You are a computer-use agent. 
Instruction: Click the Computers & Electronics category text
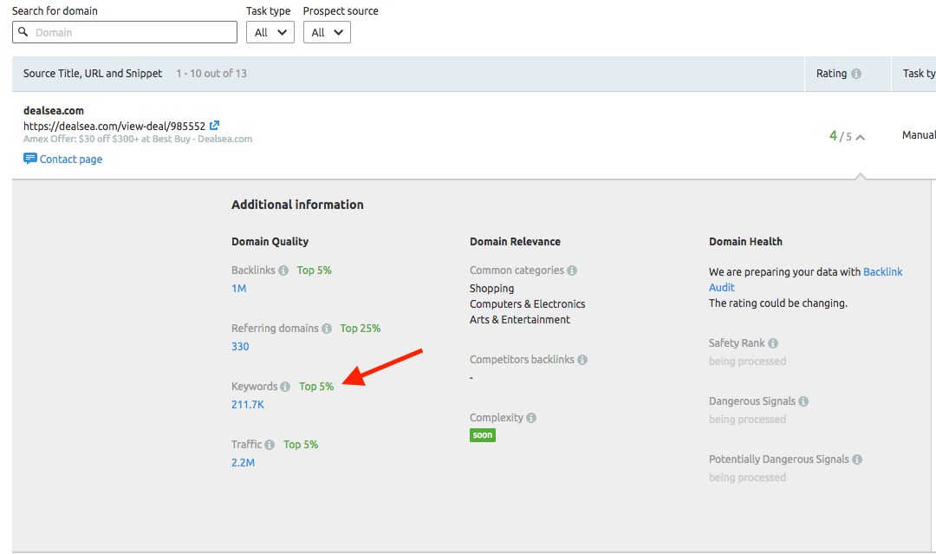[527, 303]
